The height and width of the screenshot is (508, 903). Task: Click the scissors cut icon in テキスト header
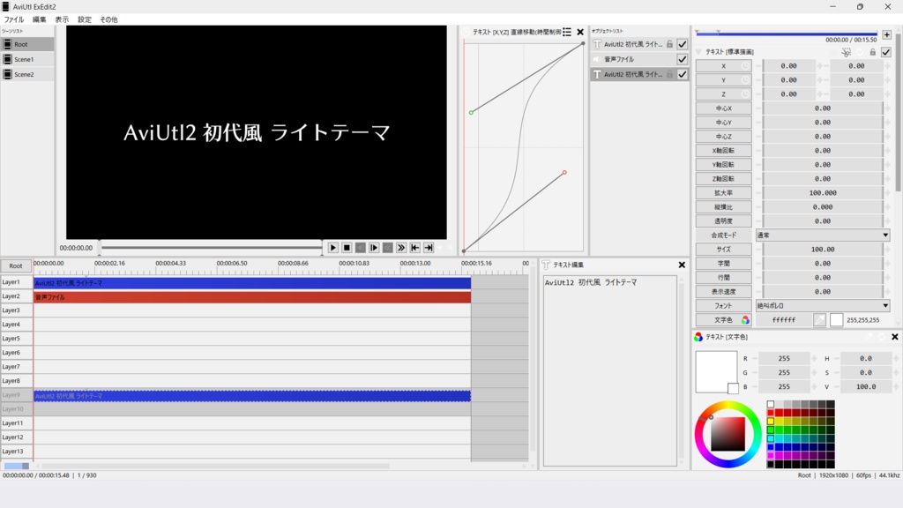(x=846, y=52)
